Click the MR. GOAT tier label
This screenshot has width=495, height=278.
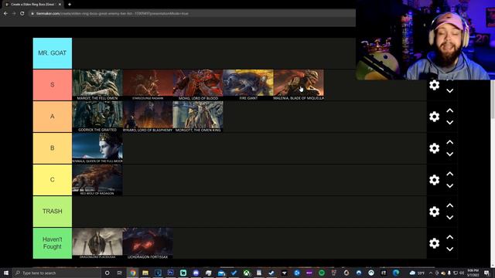click(53, 53)
